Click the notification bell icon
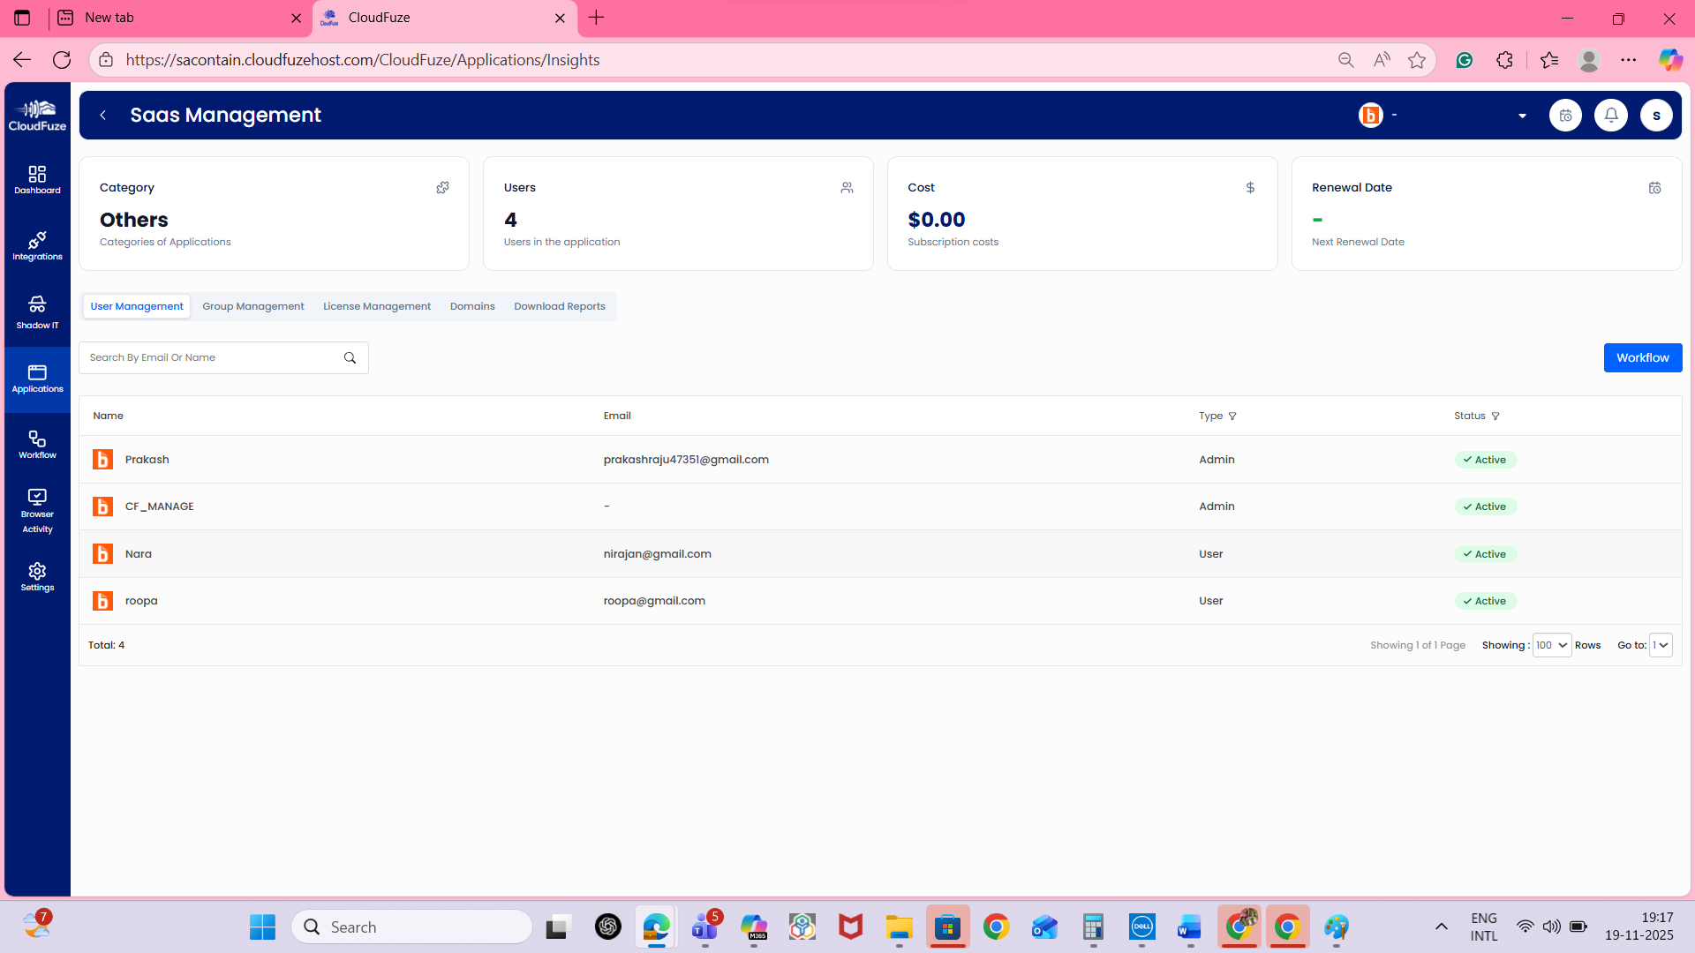The width and height of the screenshot is (1695, 953). 1610,115
